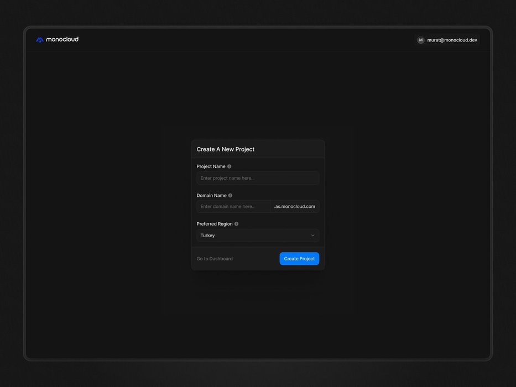The image size is (516, 387).
Task: Show info tooltip for Domain Name
Action: 231,196
